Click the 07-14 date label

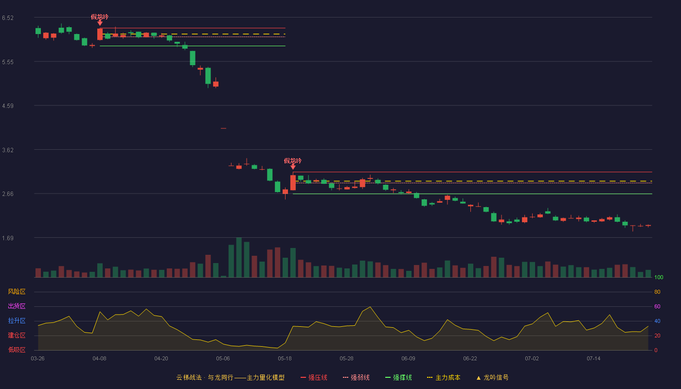593,358
